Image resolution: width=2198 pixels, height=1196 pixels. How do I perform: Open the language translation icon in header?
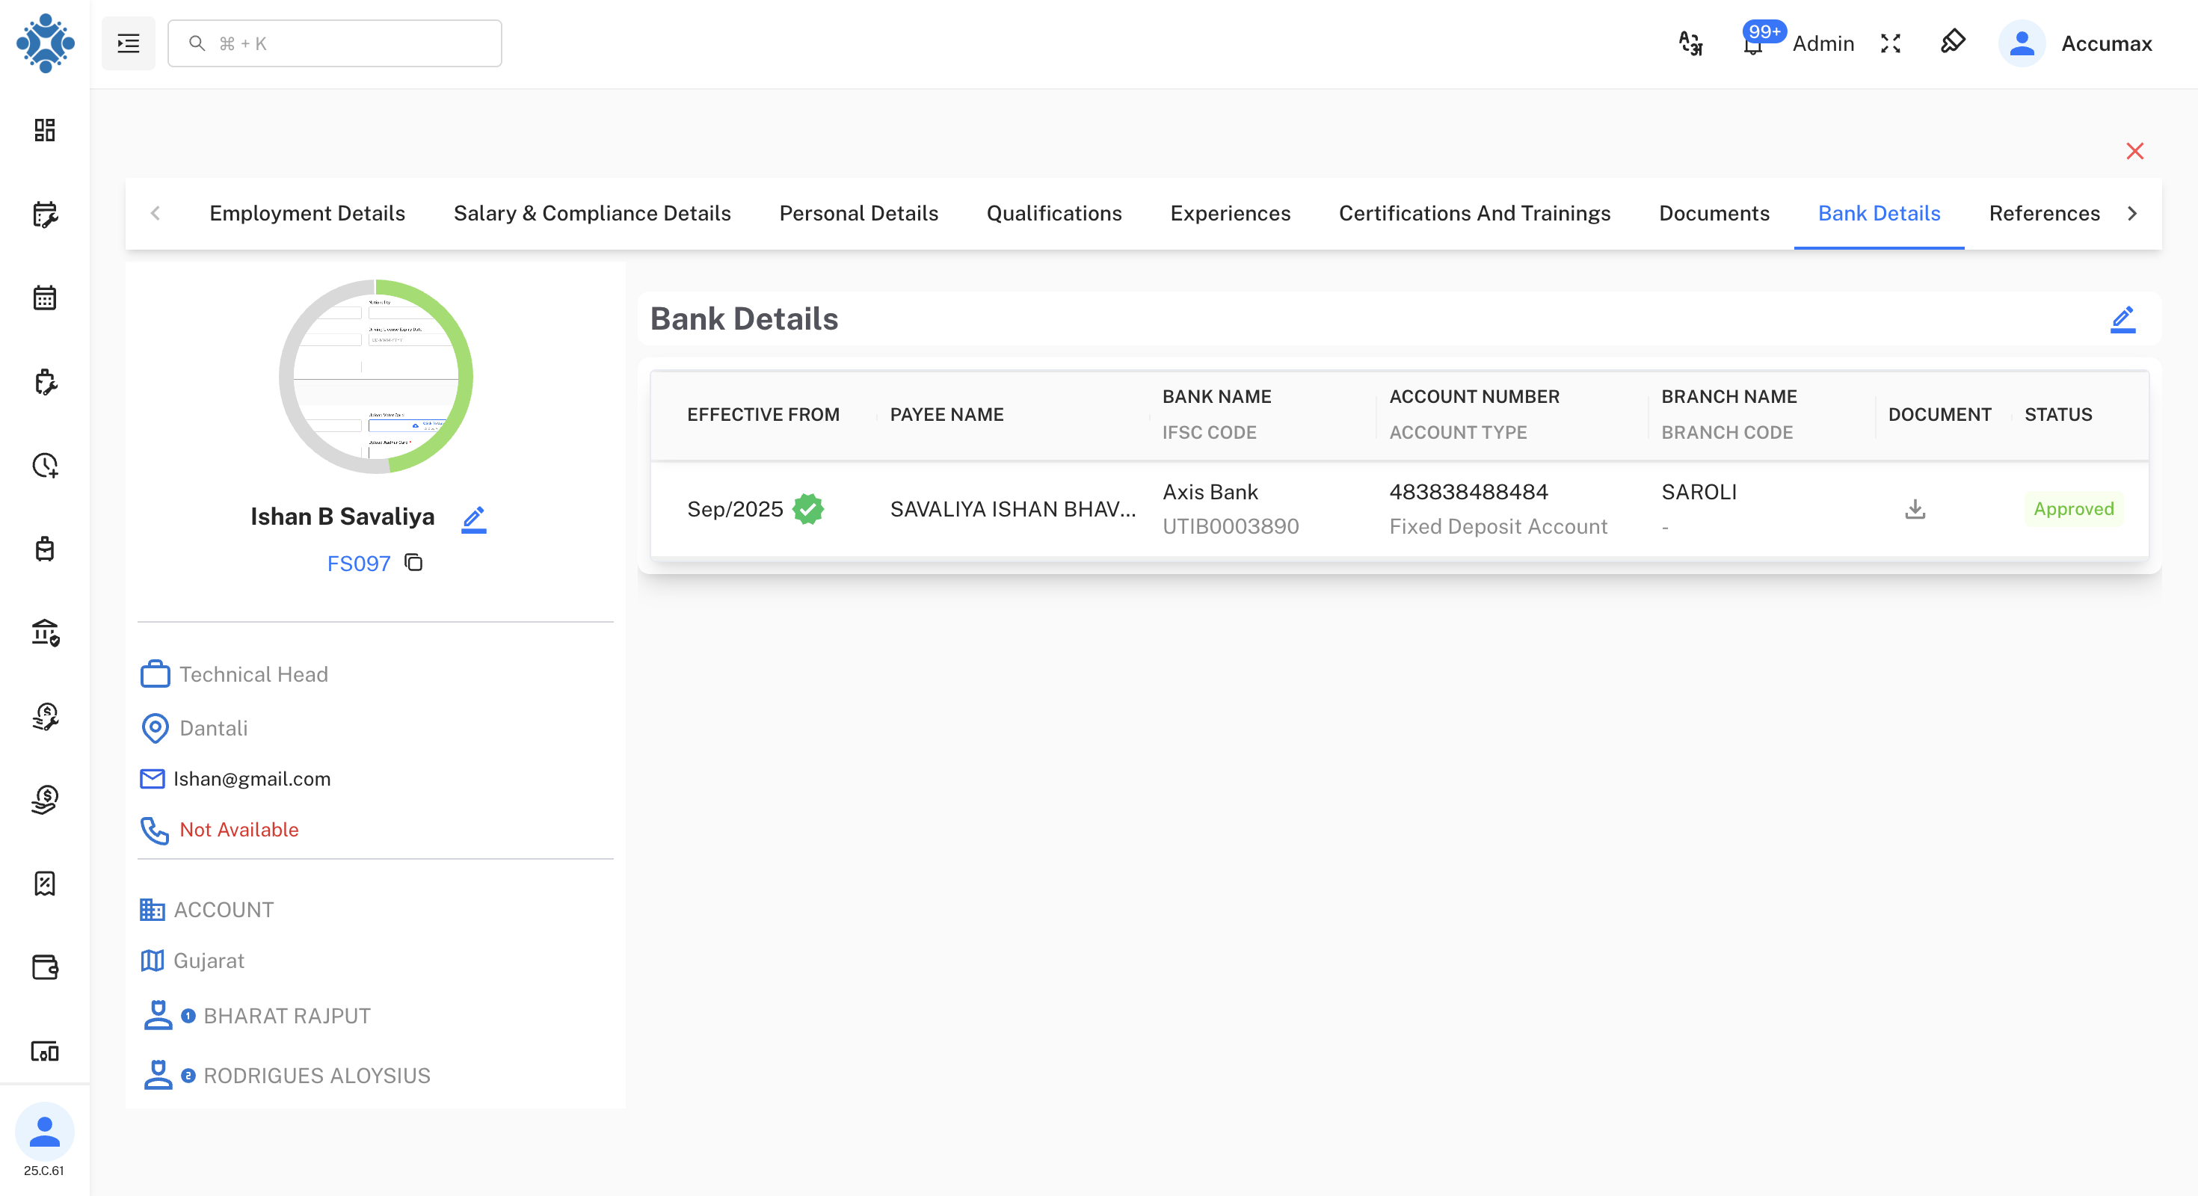(x=1690, y=43)
